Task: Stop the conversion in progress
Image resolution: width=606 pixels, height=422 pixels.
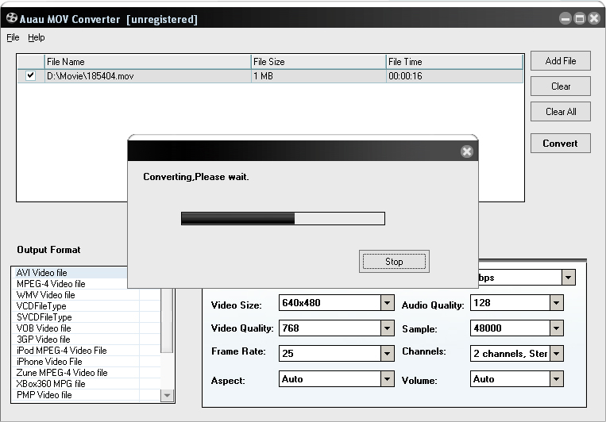Action: click(x=394, y=262)
